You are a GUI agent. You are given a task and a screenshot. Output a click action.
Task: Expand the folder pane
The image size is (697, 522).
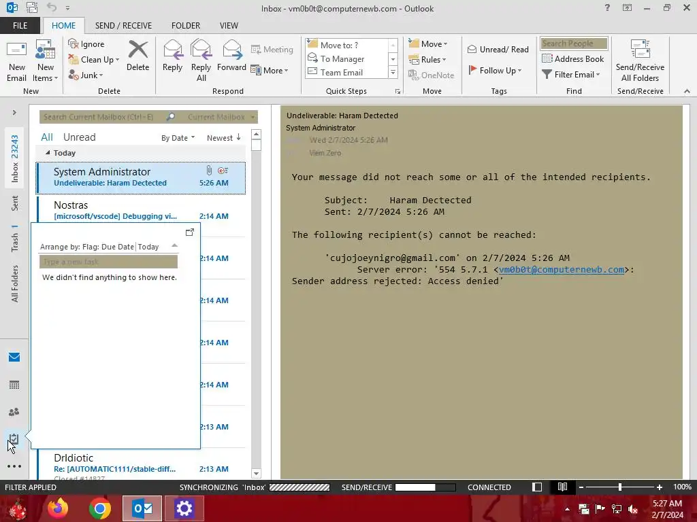click(x=14, y=113)
